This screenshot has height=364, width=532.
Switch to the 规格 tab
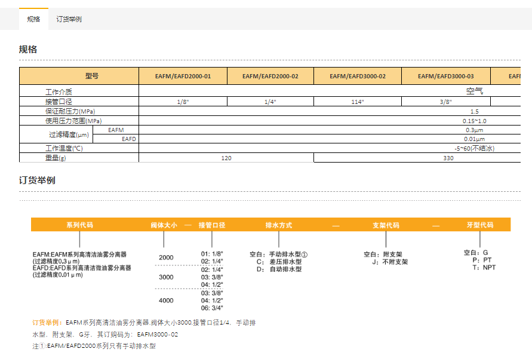click(33, 19)
